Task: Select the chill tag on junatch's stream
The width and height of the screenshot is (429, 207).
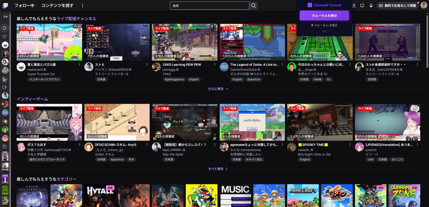Action: (371, 160)
